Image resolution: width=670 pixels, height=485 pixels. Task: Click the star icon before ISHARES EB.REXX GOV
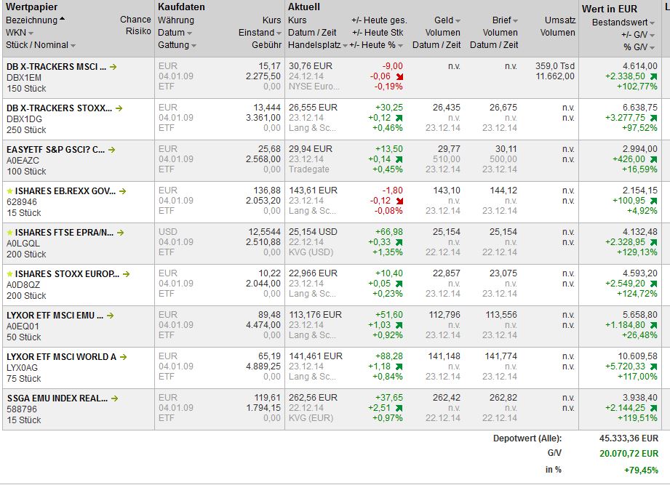pyautogui.click(x=9, y=191)
